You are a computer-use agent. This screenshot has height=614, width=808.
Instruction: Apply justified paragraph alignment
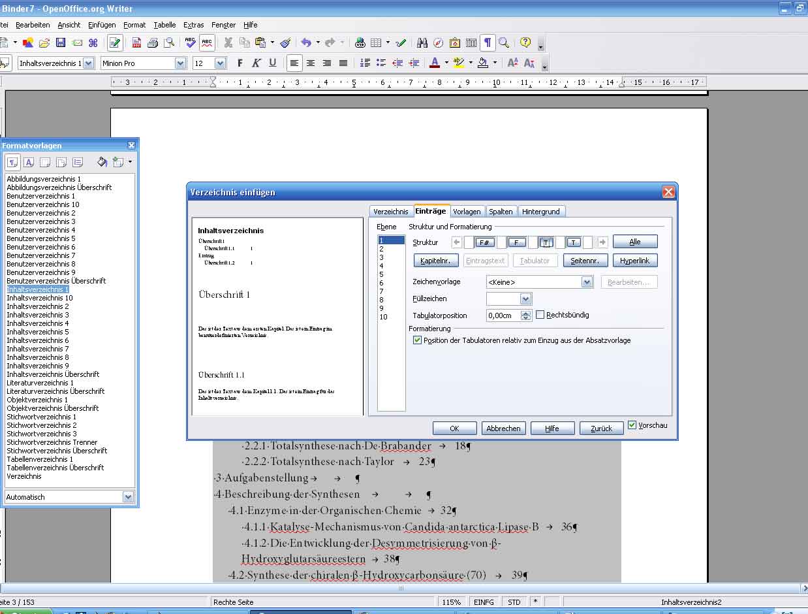tap(343, 63)
